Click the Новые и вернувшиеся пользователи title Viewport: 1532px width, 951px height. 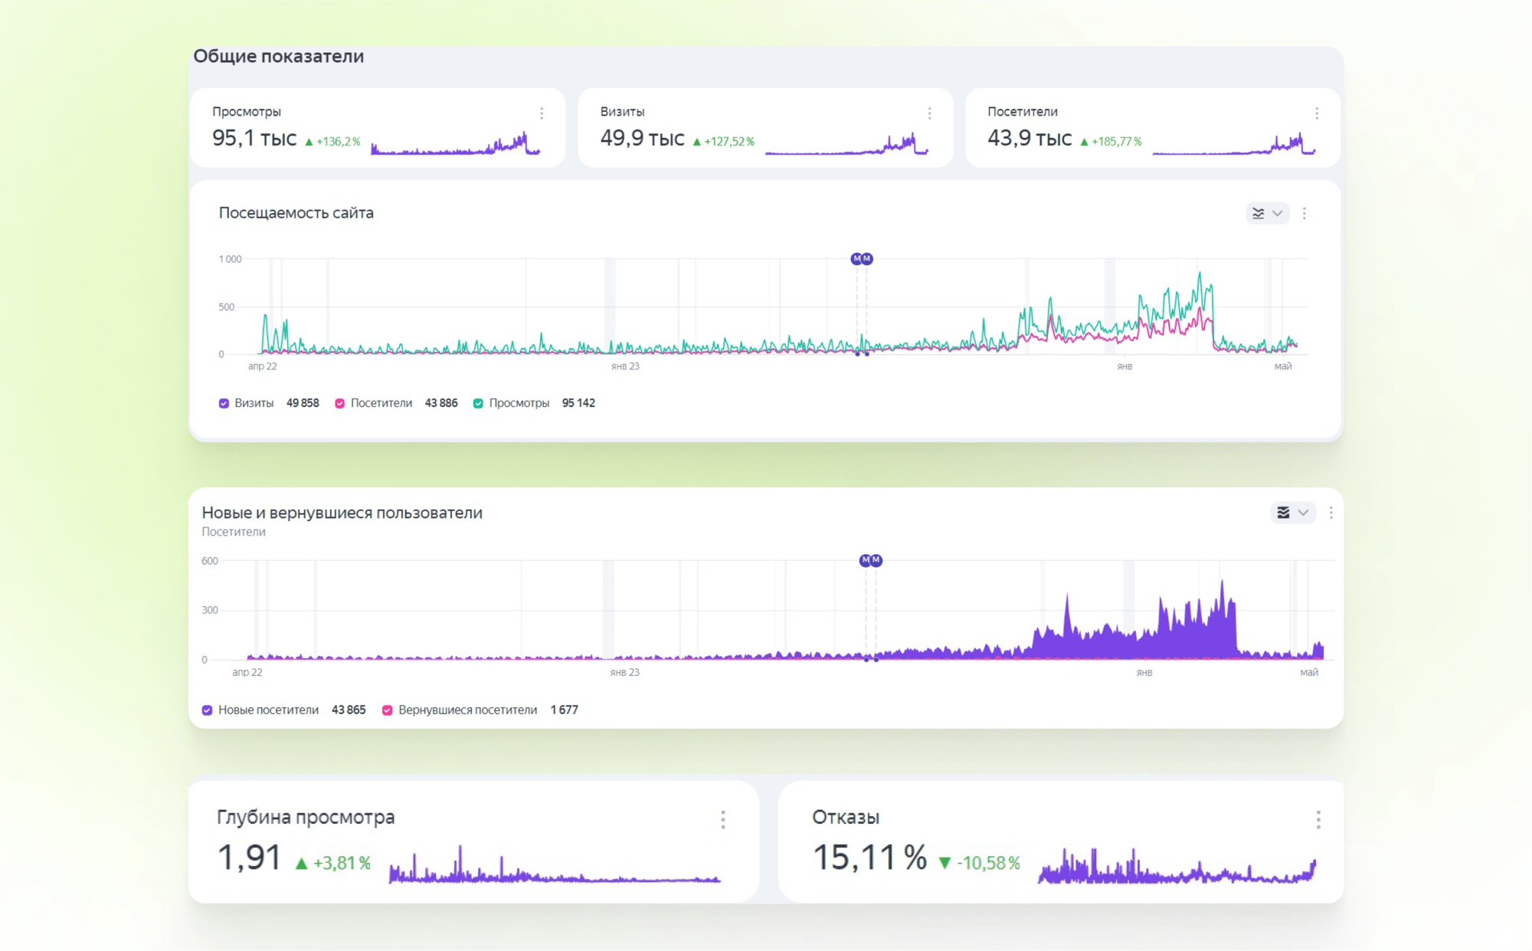(x=342, y=513)
